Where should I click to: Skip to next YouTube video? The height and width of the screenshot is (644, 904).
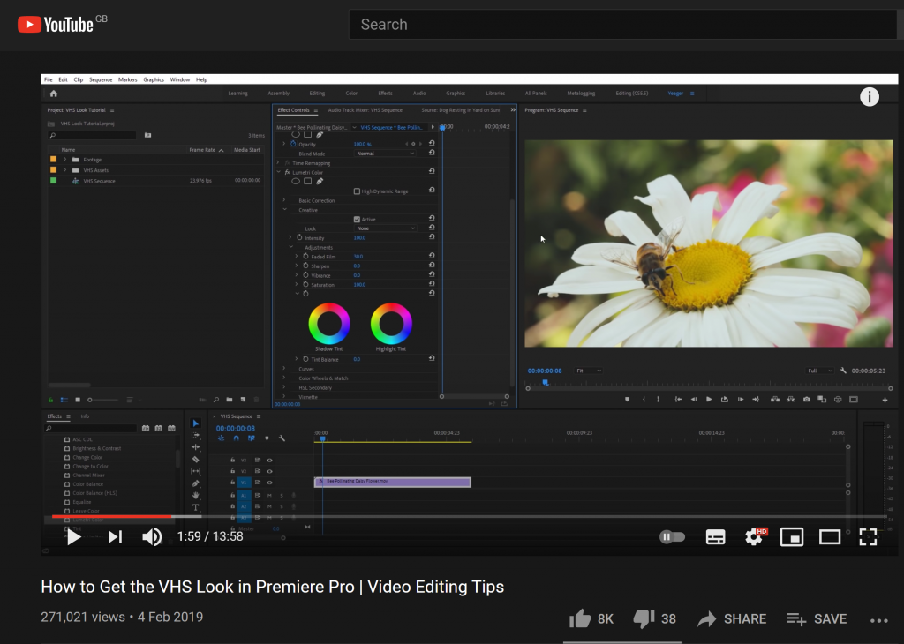pyautogui.click(x=116, y=537)
